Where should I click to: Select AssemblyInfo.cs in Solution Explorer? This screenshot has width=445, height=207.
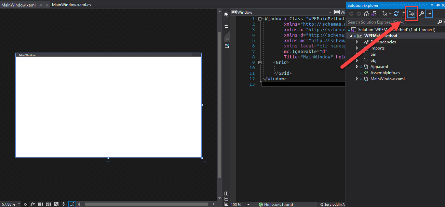click(x=385, y=73)
